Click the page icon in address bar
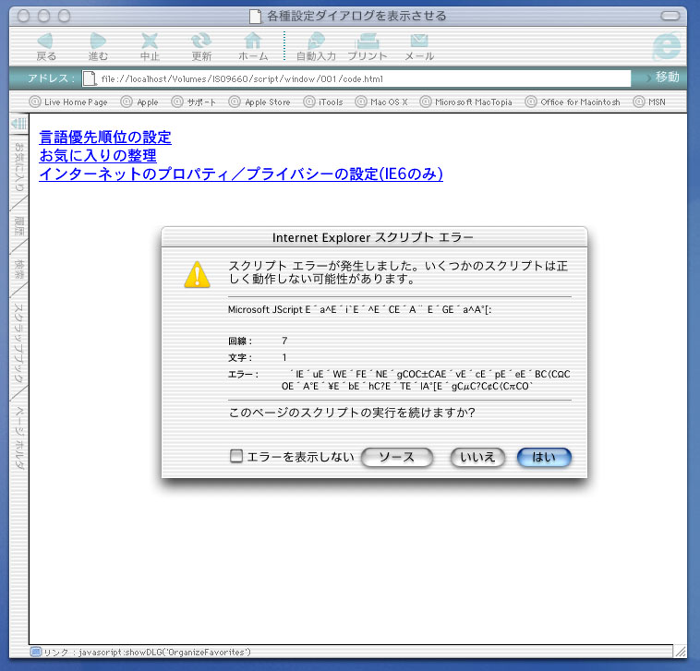The width and height of the screenshot is (700, 671). pyautogui.click(x=90, y=78)
